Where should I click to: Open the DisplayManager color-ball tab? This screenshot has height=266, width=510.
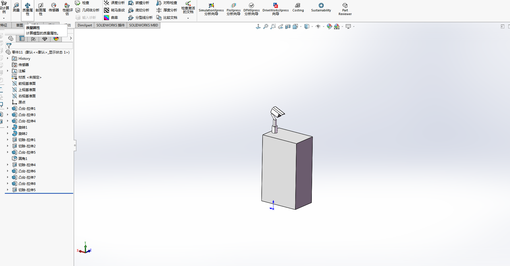click(56, 38)
